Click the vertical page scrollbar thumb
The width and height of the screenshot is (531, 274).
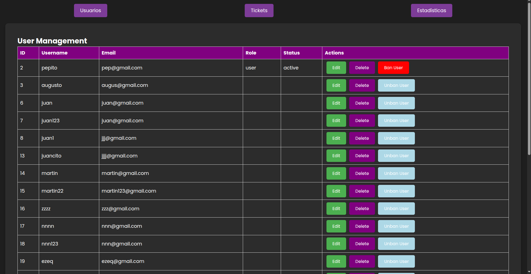(529, 79)
